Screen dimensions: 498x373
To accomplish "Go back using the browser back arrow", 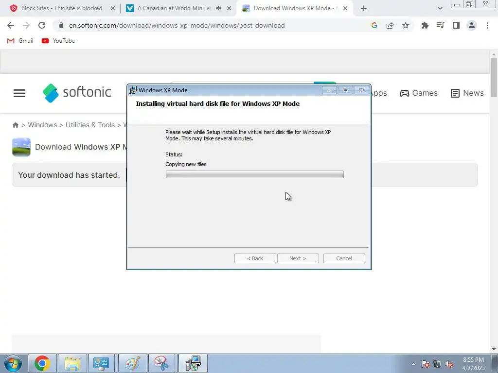I will [11, 25].
